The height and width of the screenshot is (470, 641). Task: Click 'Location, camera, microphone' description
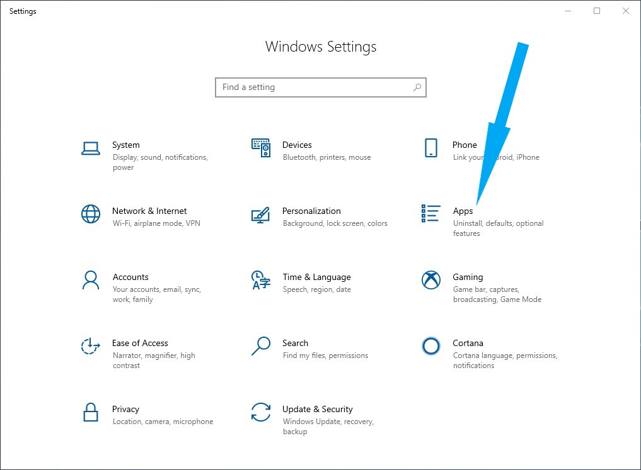[x=163, y=422]
